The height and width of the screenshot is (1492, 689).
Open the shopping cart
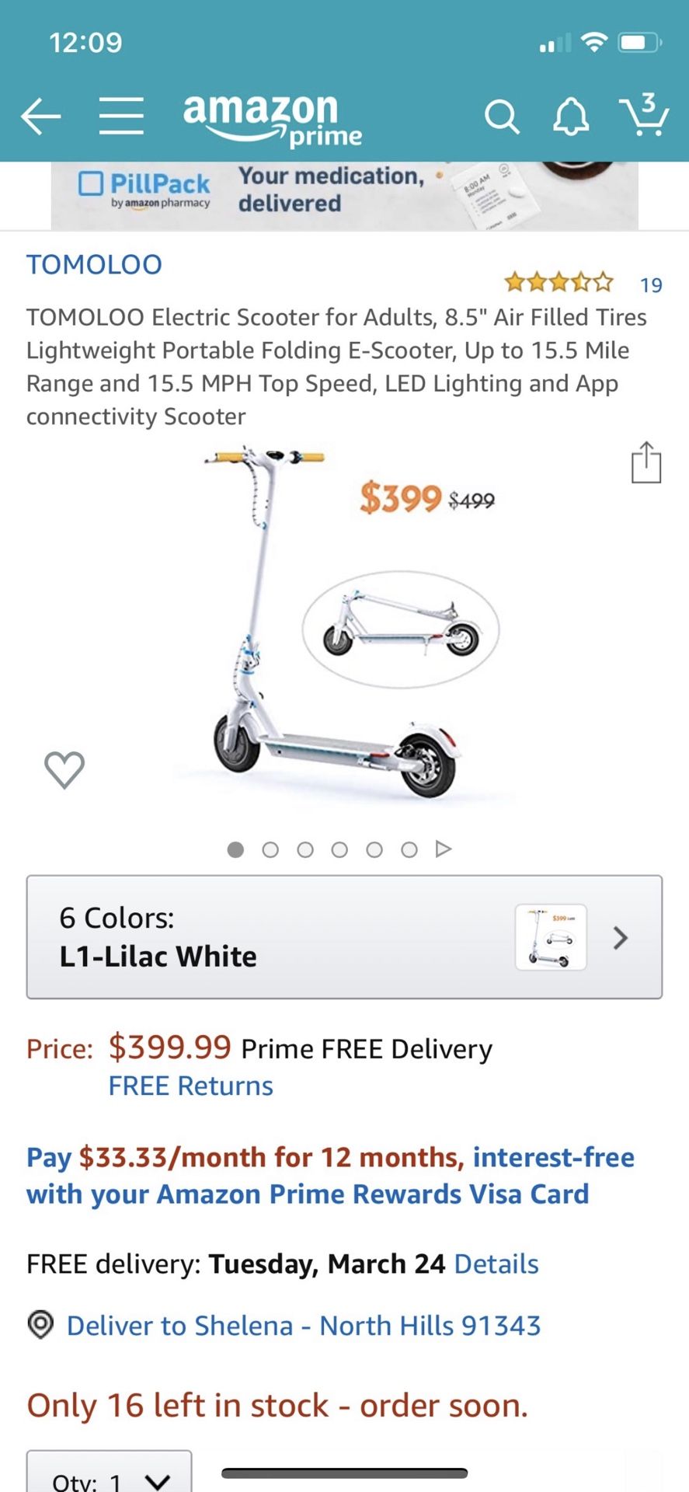pos(644,116)
